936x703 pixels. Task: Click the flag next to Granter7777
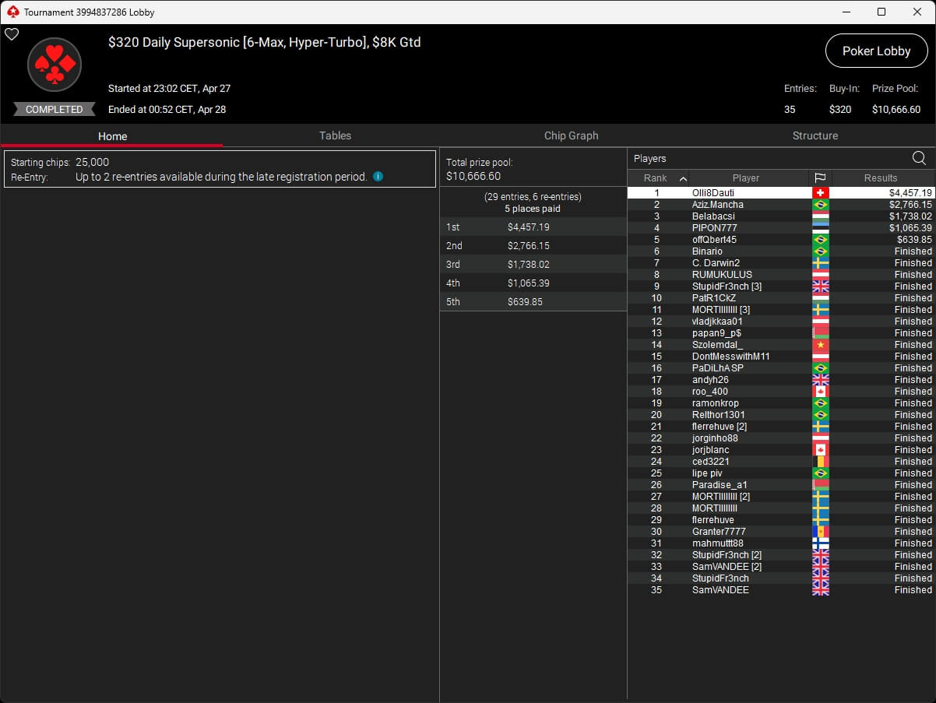820,532
